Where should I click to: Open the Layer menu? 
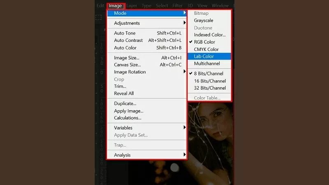(132, 6)
